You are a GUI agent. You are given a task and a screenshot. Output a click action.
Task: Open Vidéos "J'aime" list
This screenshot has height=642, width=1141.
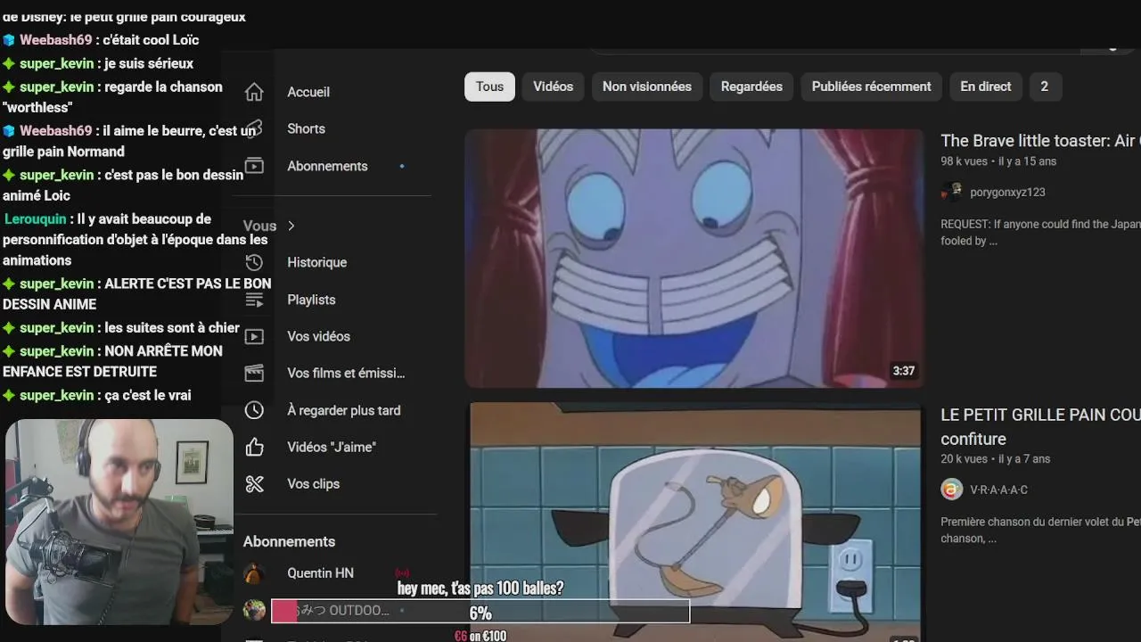pyautogui.click(x=332, y=447)
